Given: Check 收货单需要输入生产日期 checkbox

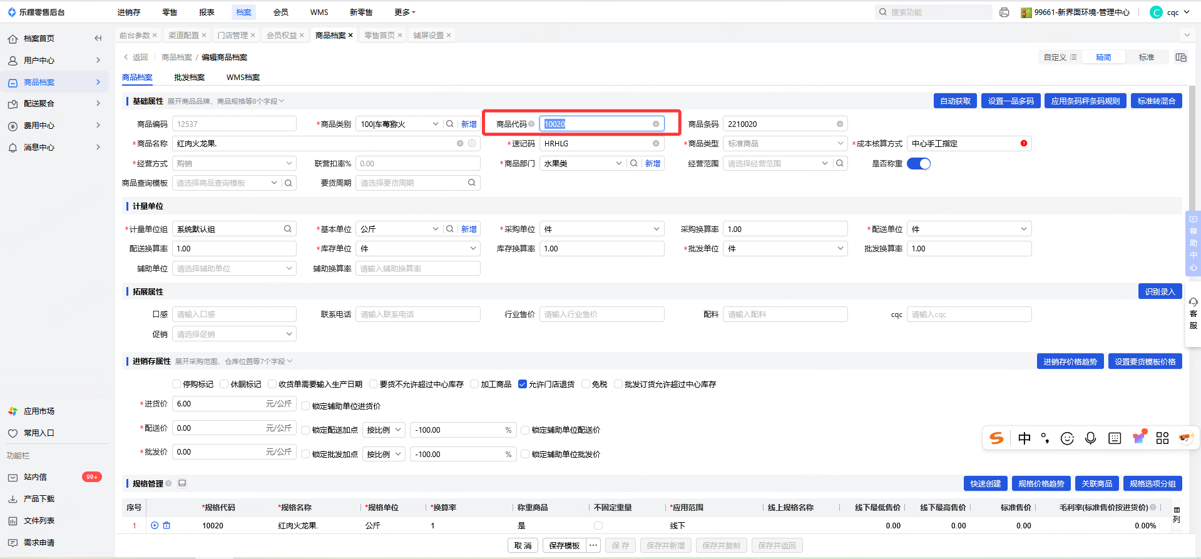Looking at the screenshot, I should coord(272,384).
